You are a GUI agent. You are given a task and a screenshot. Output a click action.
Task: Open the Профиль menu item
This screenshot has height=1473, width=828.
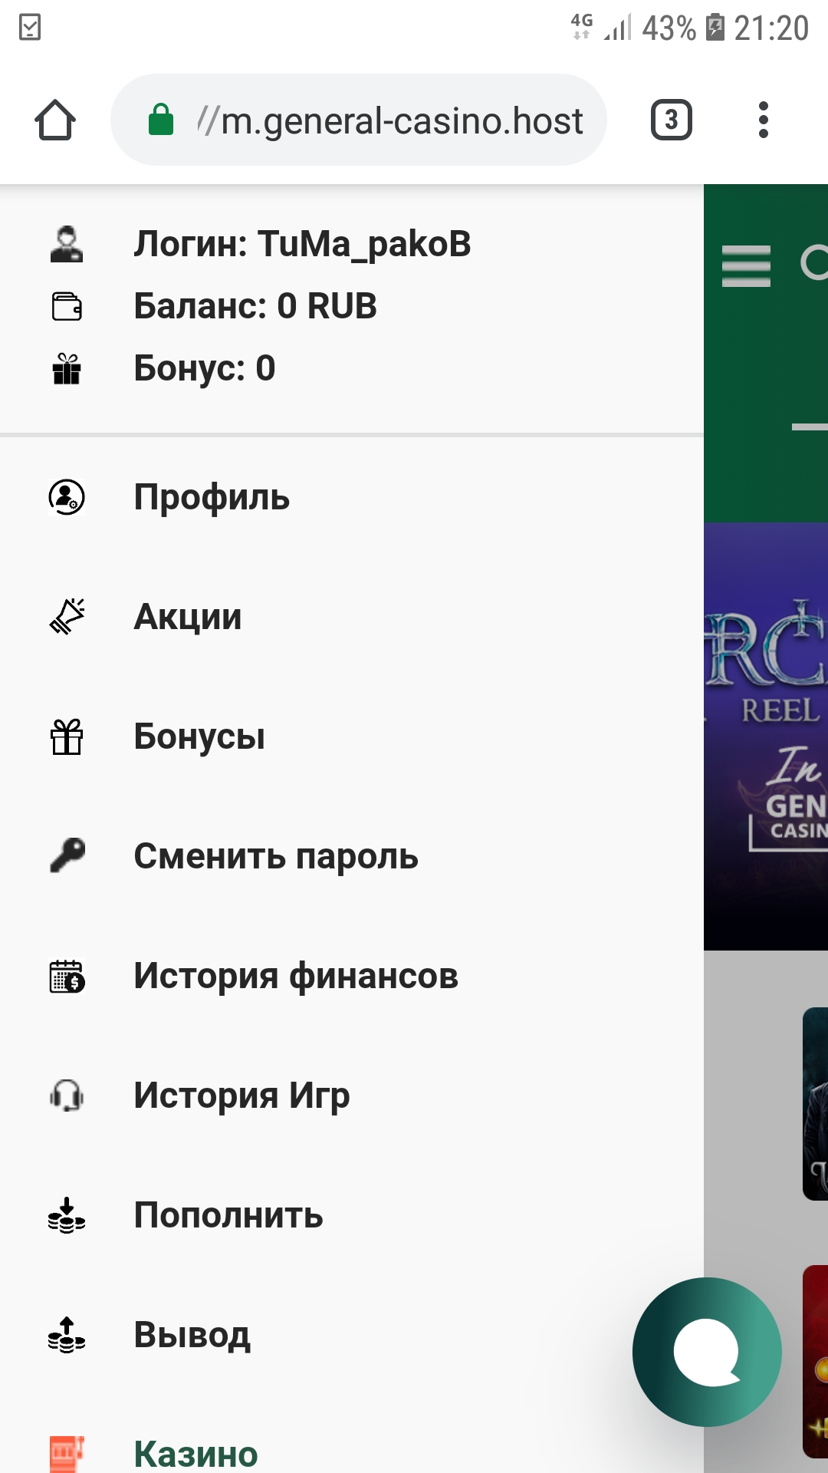click(x=352, y=497)
